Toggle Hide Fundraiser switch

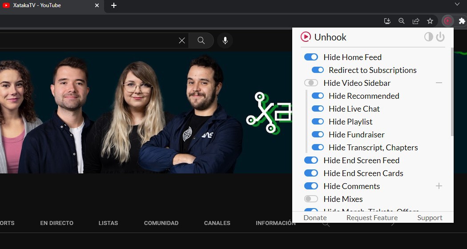click(318, 134)
